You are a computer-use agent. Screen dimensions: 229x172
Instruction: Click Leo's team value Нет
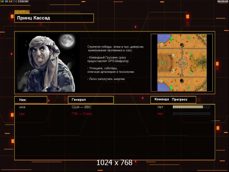click(x=160, y=114)
